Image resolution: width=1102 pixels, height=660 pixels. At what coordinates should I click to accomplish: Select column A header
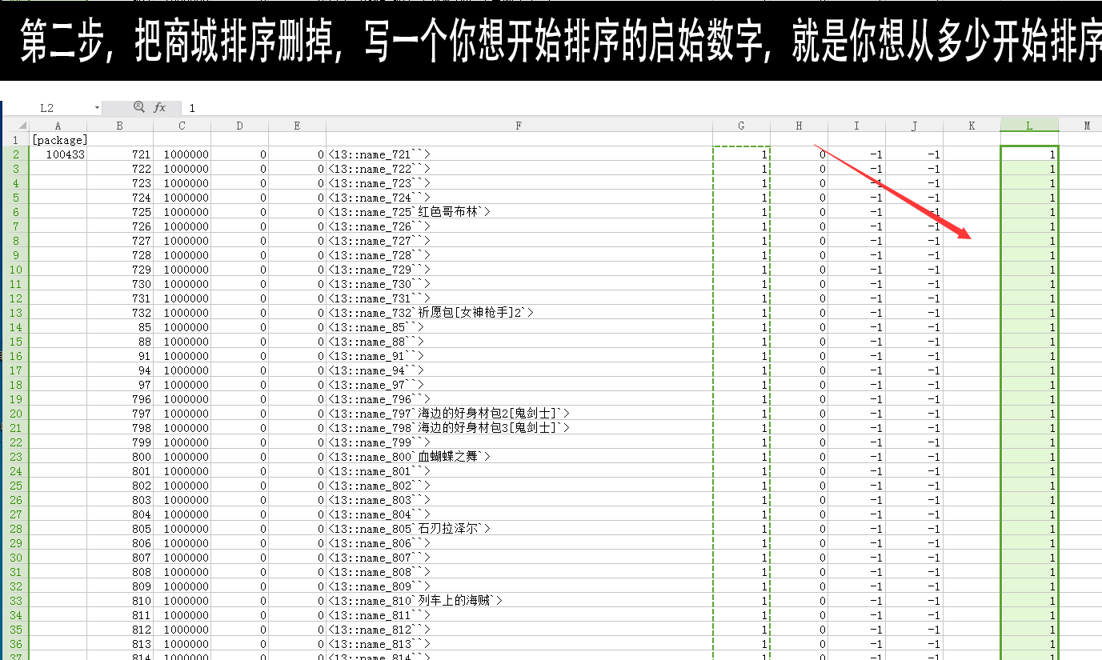coord(58,126)
